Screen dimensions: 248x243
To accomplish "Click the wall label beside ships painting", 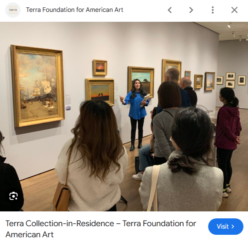I will tap(68, 99).
